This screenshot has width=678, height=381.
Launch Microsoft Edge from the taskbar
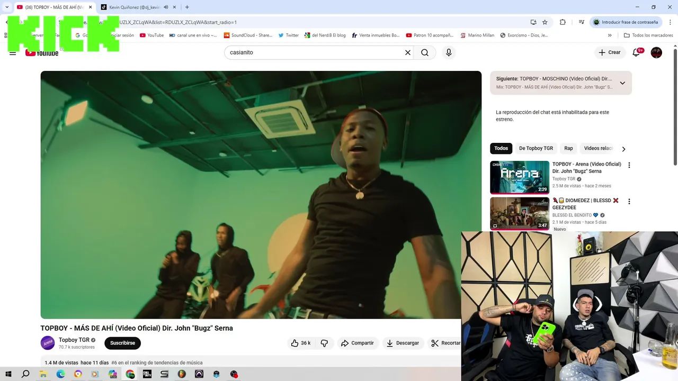click(x=60, y=374)
